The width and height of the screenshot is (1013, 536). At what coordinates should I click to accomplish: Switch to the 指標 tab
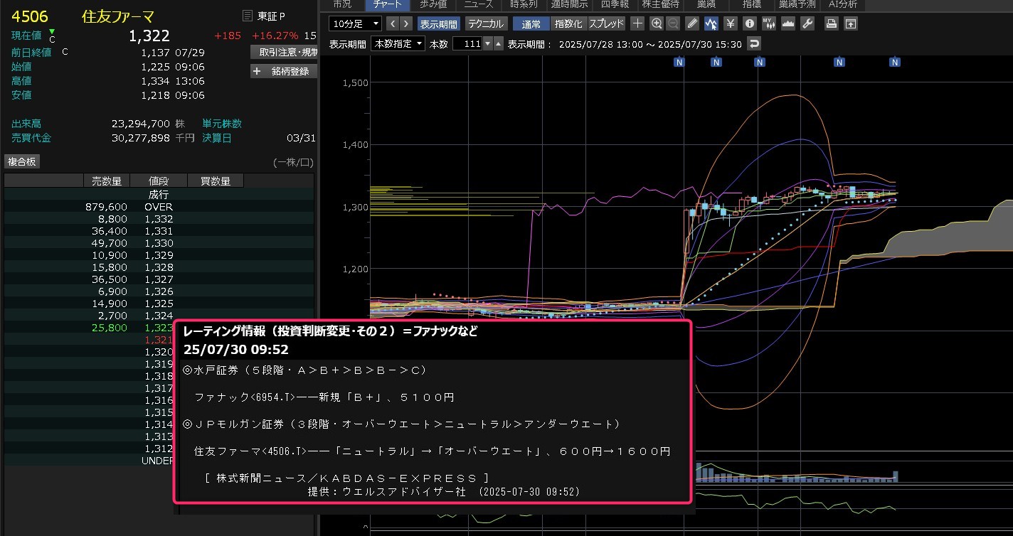tap(752, 4)
